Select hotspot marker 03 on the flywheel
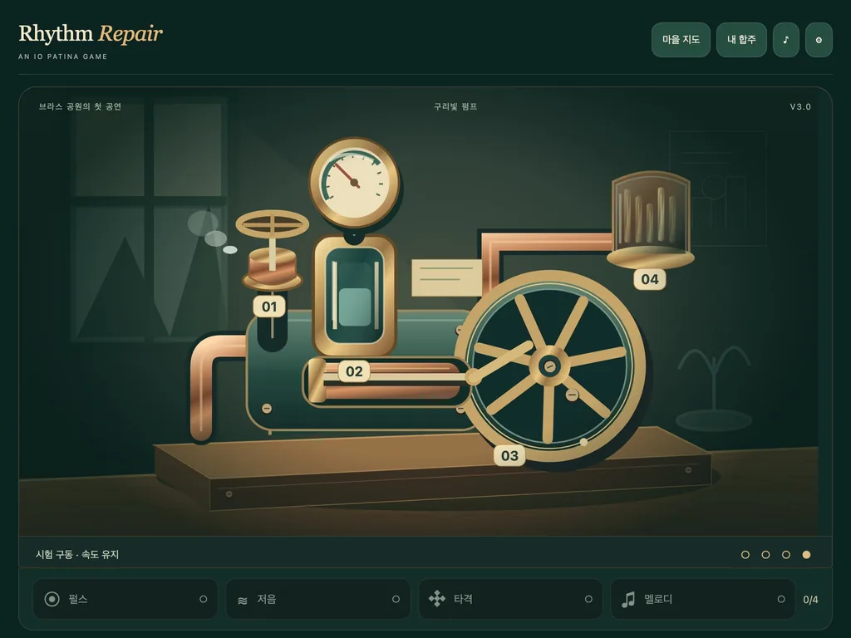851x638 pixels. pos(509,456)
